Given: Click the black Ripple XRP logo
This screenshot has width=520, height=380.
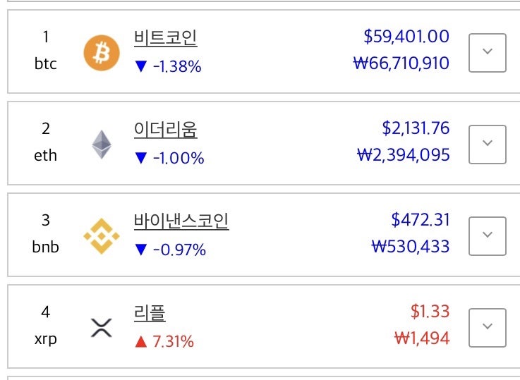Looking at the screenshot, I should tap(102, 328).
